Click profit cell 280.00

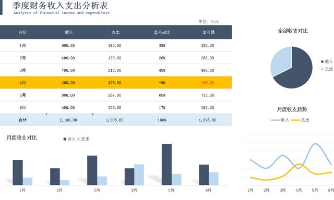point(208,58)
